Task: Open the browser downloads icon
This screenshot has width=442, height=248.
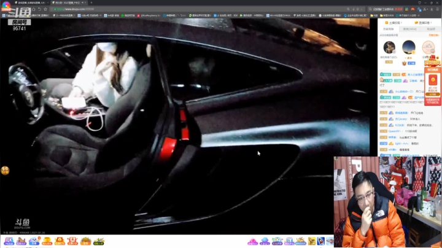Action: [x=432, y=9]
